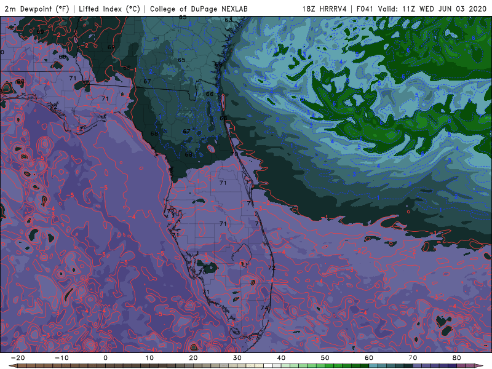The height and width of the screenshot is (369, 492).
Task: Click the "2m Dewpoint (°F)" title text
Action: pyautogui.click(x=37, y=9)
